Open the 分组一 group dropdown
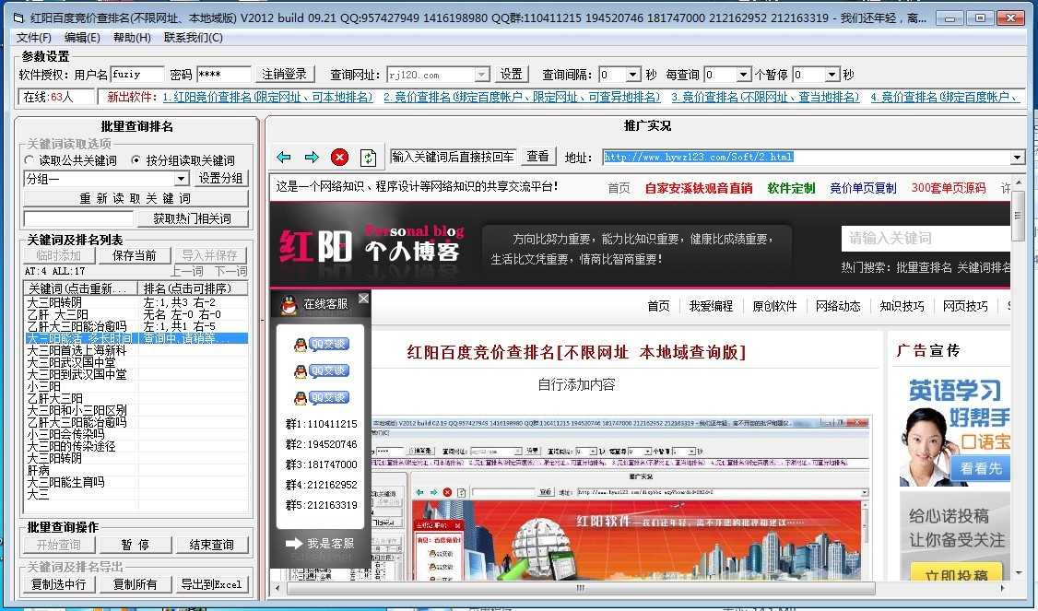Screen dimensions: 1038x611 (181, 179)
